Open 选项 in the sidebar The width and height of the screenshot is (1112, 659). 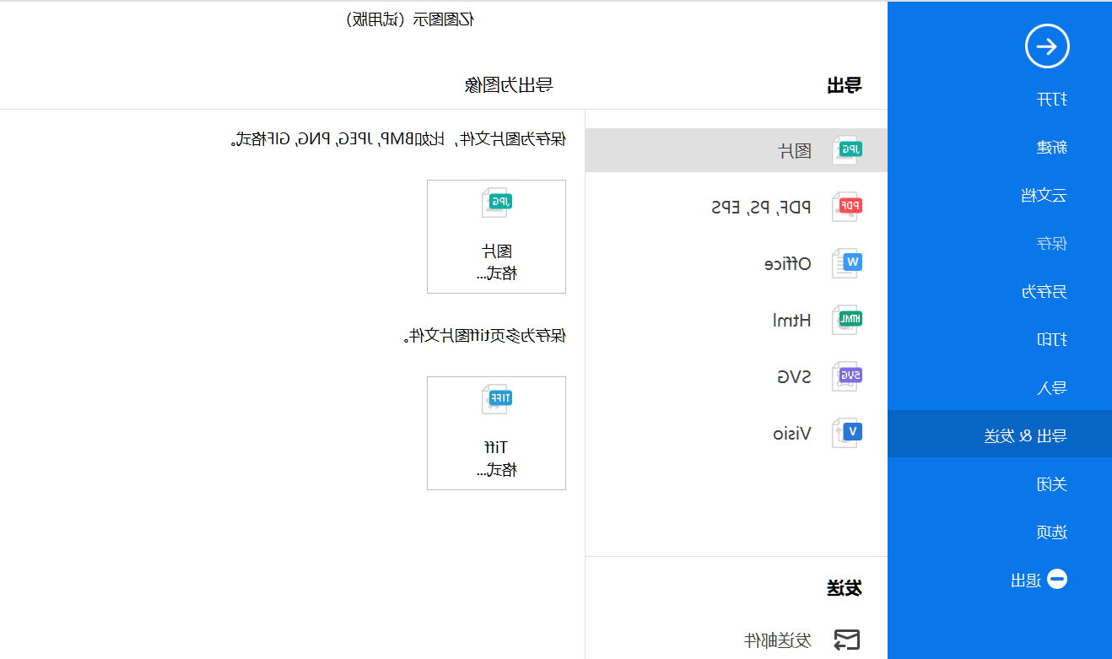point(1051,532)
